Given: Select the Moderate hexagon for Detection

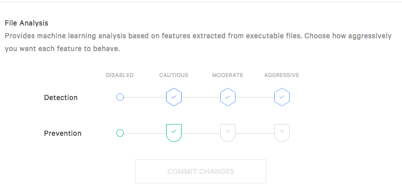Looking at the screenshot, I should pos(228,97).
